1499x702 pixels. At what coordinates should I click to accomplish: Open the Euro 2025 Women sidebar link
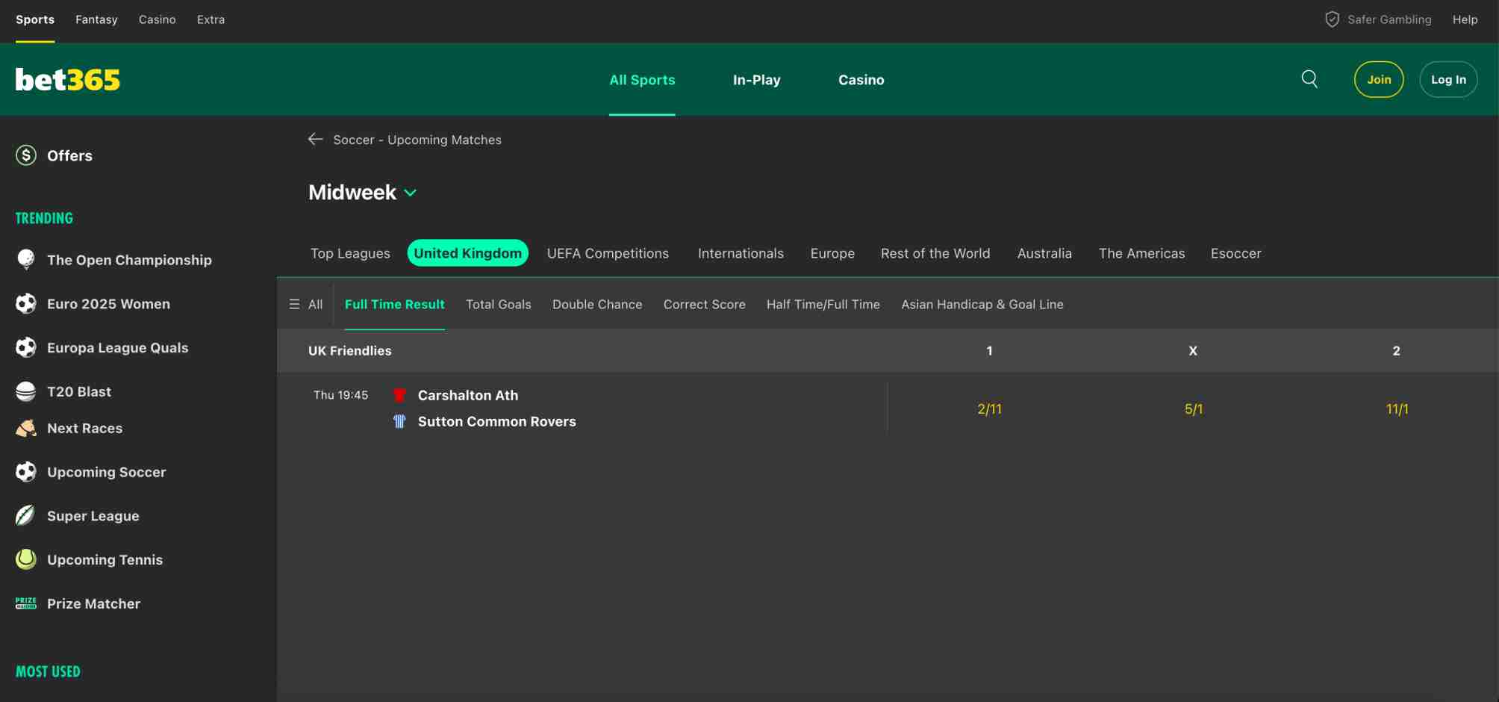109,303
